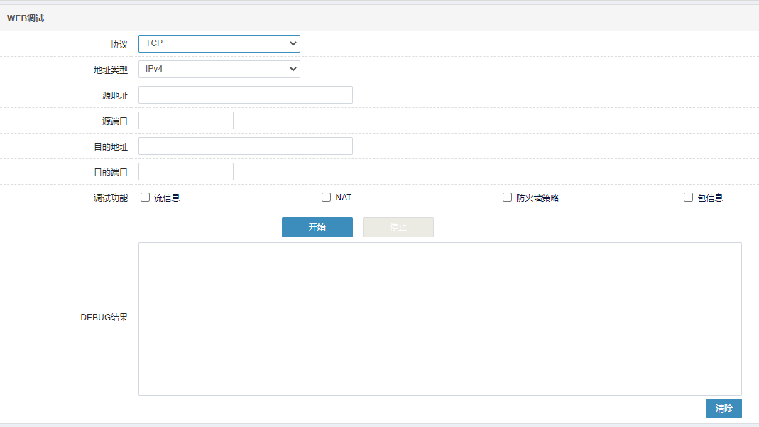The image size is (759, 427).
Task: Focus the 目的地址 input field
Action: tap(246, 146)
